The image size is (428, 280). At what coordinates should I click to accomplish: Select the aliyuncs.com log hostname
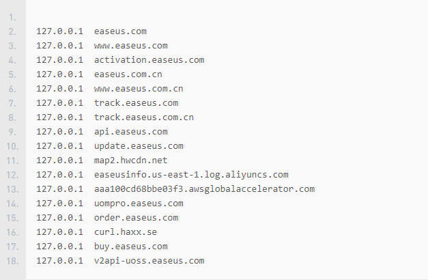click(191, 174)
